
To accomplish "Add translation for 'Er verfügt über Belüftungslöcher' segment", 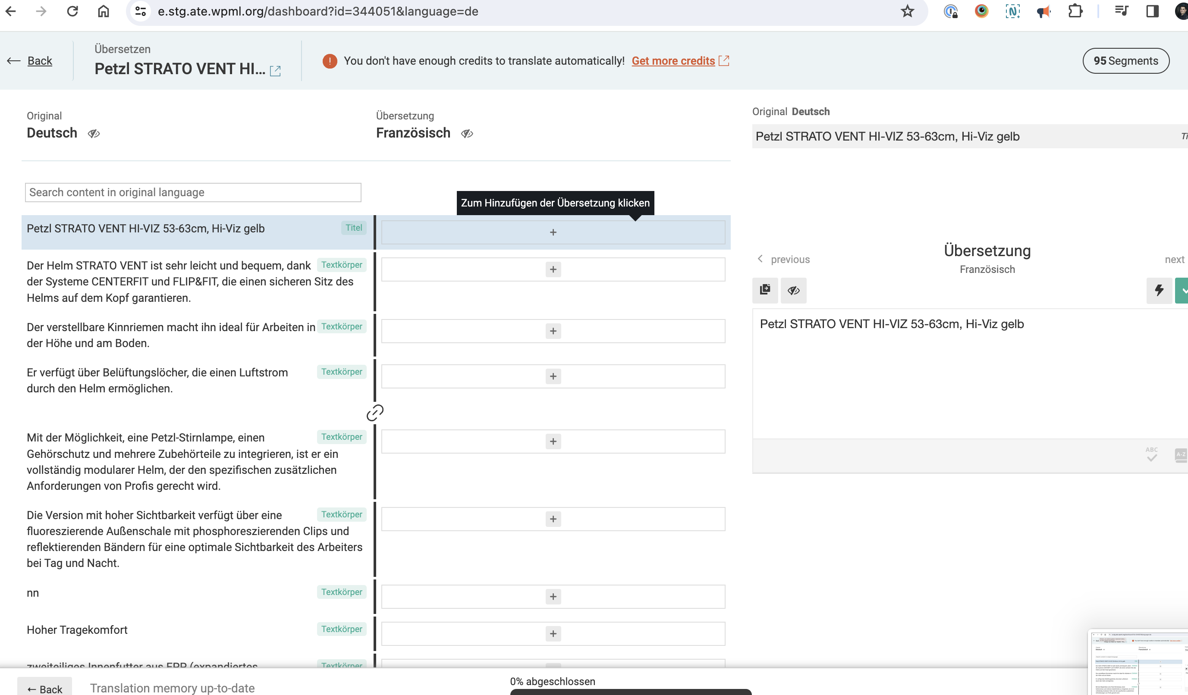I will point(553,376).
